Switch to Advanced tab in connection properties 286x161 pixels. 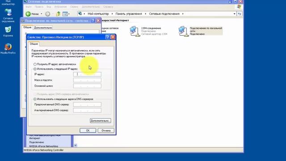pos(43,28)
